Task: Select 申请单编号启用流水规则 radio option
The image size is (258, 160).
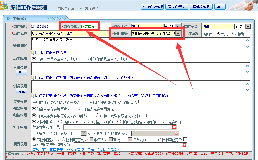Action: point(87,59)
